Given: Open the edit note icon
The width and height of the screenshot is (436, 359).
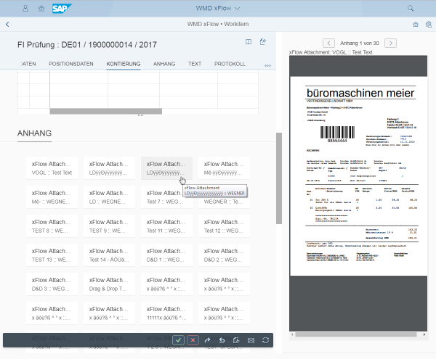Looking at the screenshot, I should [263, 41].
